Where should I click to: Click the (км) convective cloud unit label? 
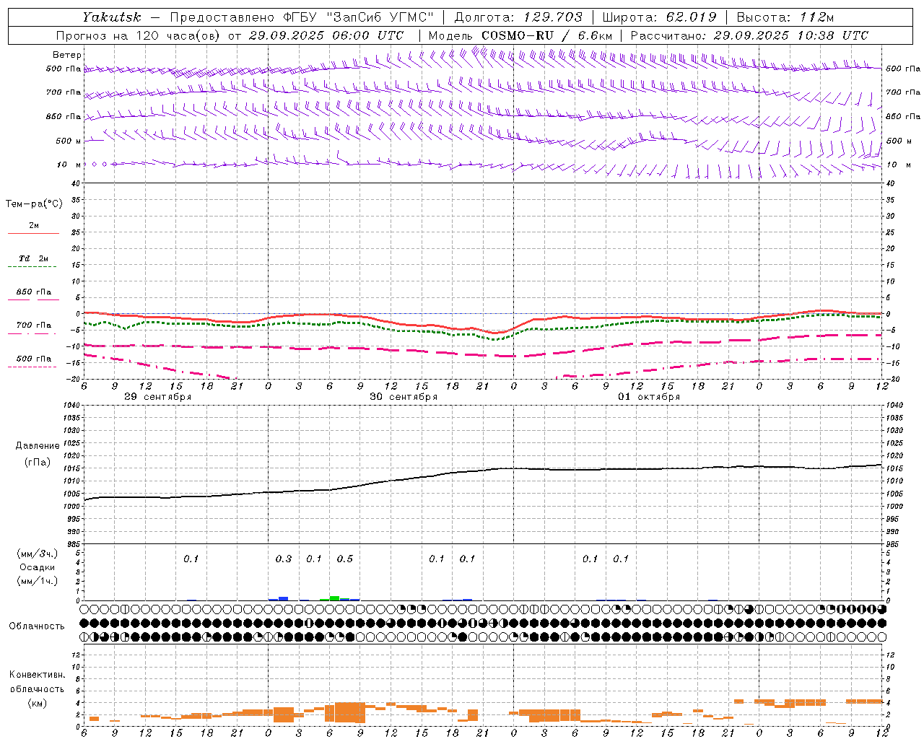[x=38, y=703]
